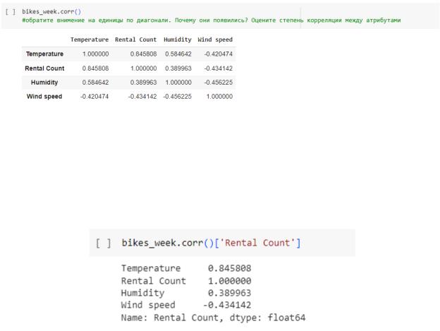Screen dimensions: 440x331
Task: Click Wind speed row diagonal 1.000000
Action: click(x=219, y=96)
